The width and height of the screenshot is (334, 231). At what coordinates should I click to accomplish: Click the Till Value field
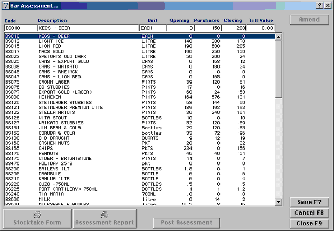pos(261,28)
